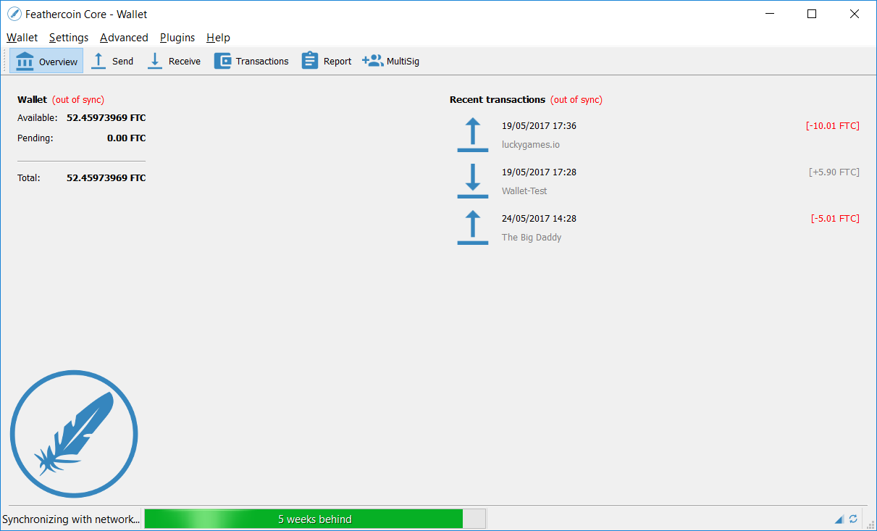Click the 'Available:' label

coord(37,118)
